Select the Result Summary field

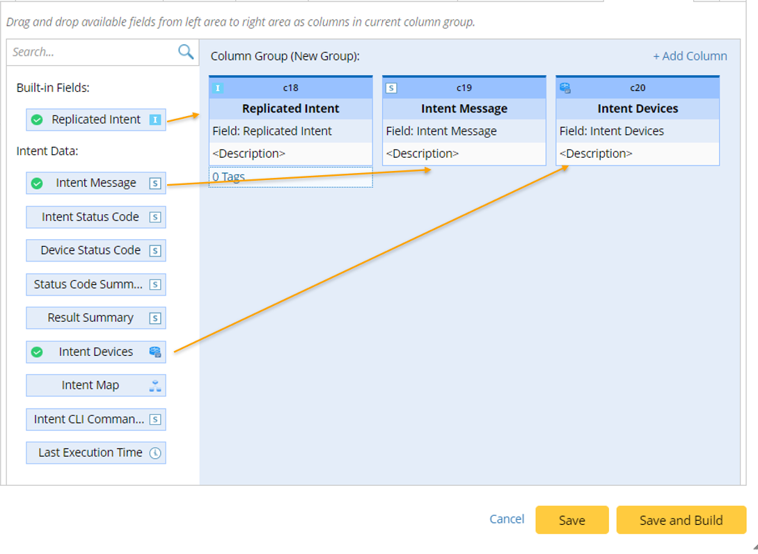pyautogui.click(x=90, y=318)
